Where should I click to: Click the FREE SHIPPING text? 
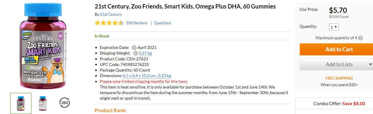(339, 78)
